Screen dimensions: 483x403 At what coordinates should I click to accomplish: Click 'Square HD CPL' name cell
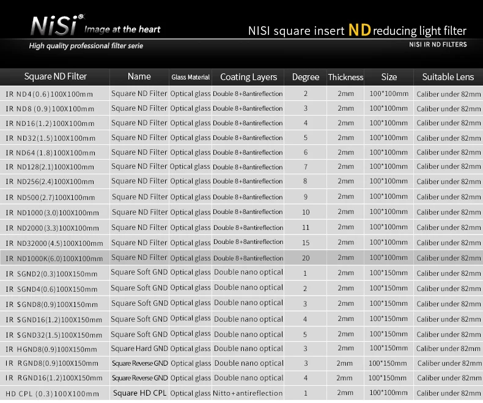pos(139,393)
